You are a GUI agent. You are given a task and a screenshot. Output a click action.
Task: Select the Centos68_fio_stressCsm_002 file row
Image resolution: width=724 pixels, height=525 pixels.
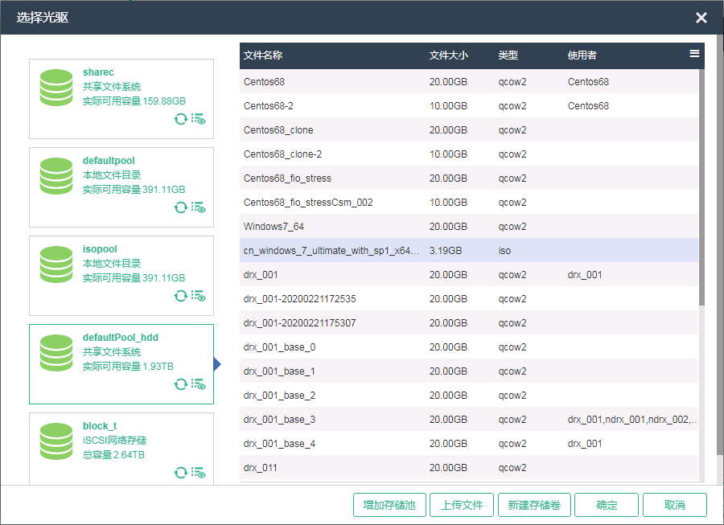click(469, 202)
